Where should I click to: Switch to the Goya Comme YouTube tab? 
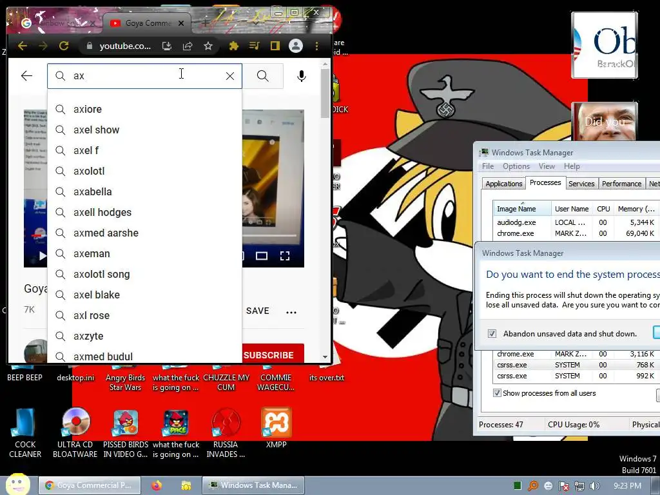(148, 23)
